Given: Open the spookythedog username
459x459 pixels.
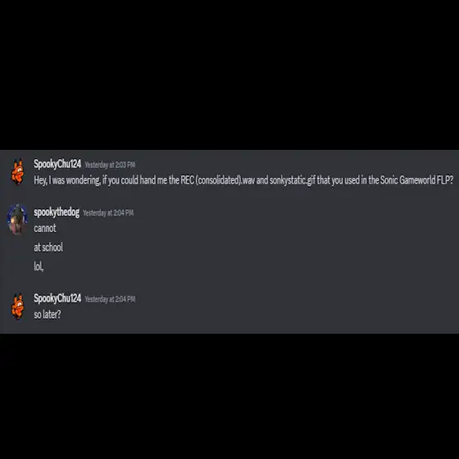Looking at the screenshot, I should tap(57, 212).
